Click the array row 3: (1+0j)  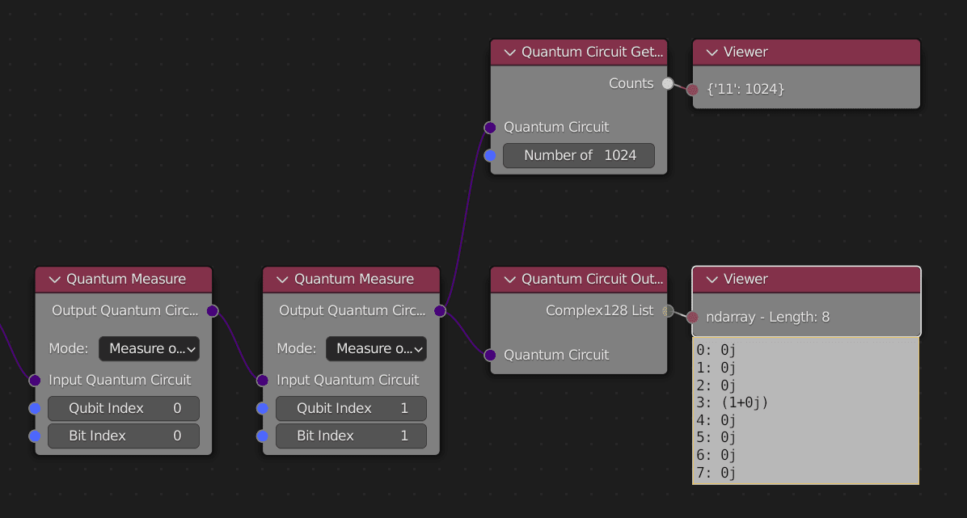733,402
